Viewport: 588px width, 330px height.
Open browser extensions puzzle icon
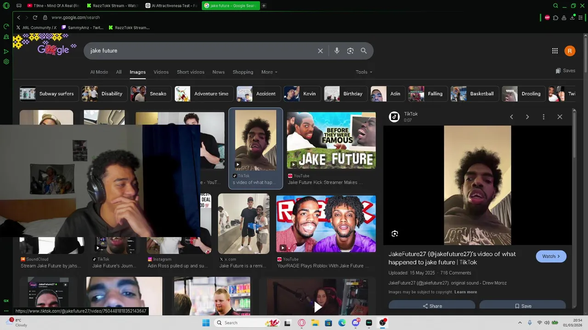[556, 17]
